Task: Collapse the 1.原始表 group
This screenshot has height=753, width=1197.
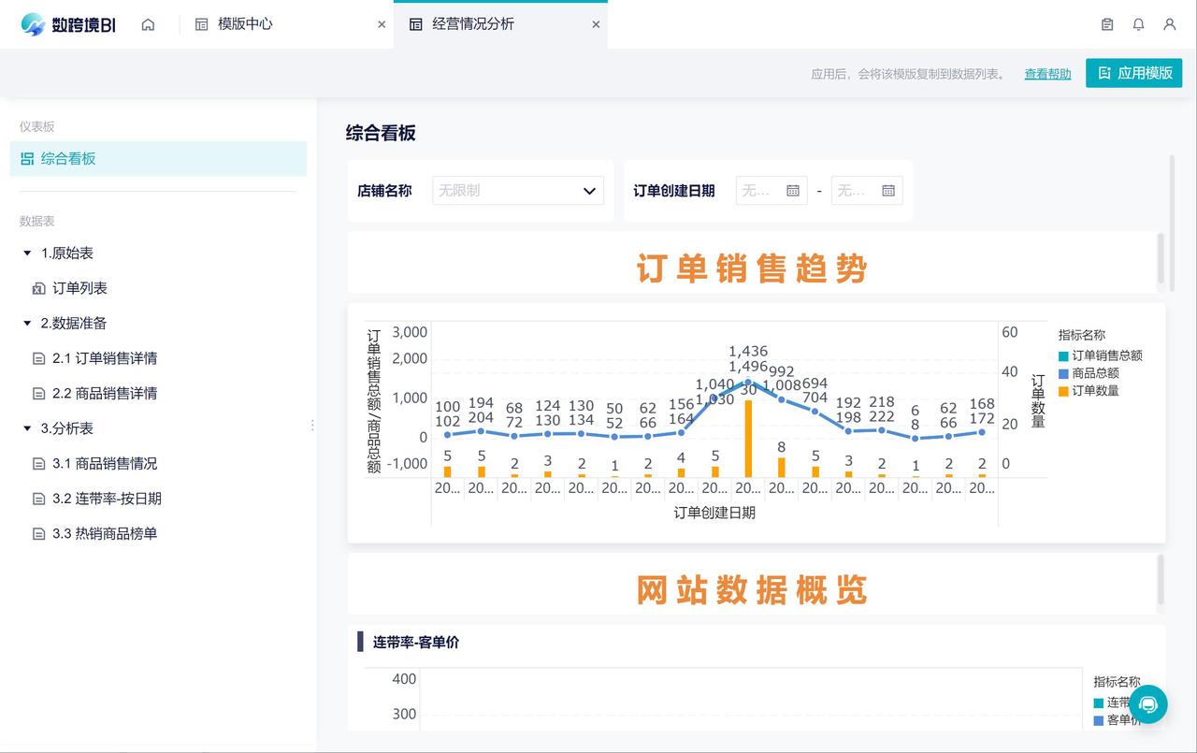Action: (x=27, y=253)
